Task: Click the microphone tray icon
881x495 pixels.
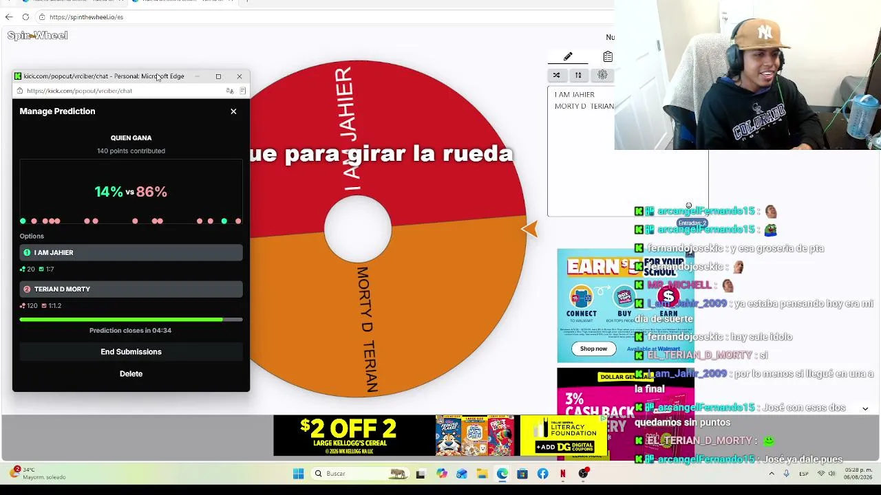Action: (787, 474)
